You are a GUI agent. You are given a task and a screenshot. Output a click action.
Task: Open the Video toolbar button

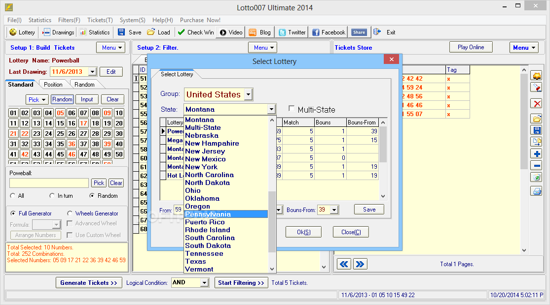(x=231, y=32)
